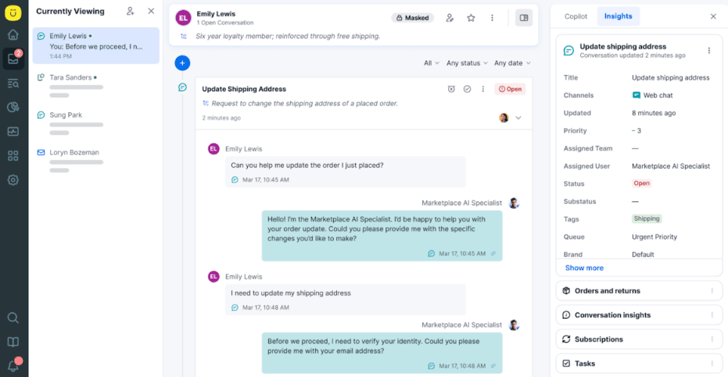728x377 pixels.
Task: Expand the Orders and returns section
Action: 639,290
